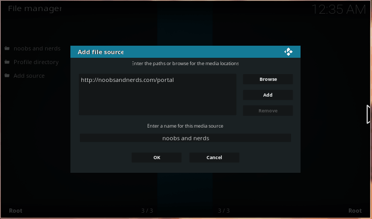This screenshot has height=219, width=372.
Task: Click the Add path button
Action: click(268, 95)
